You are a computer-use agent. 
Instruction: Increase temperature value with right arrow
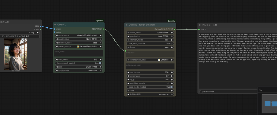click(x=172, y=76)
